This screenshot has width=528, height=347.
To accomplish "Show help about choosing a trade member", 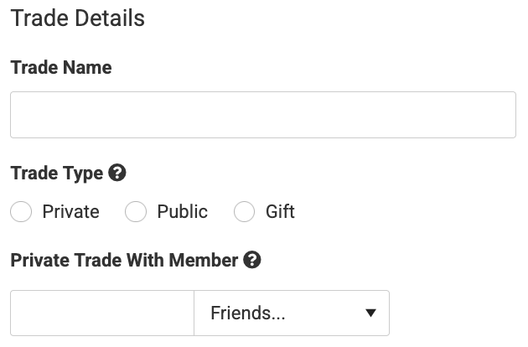I will point(252,261).
